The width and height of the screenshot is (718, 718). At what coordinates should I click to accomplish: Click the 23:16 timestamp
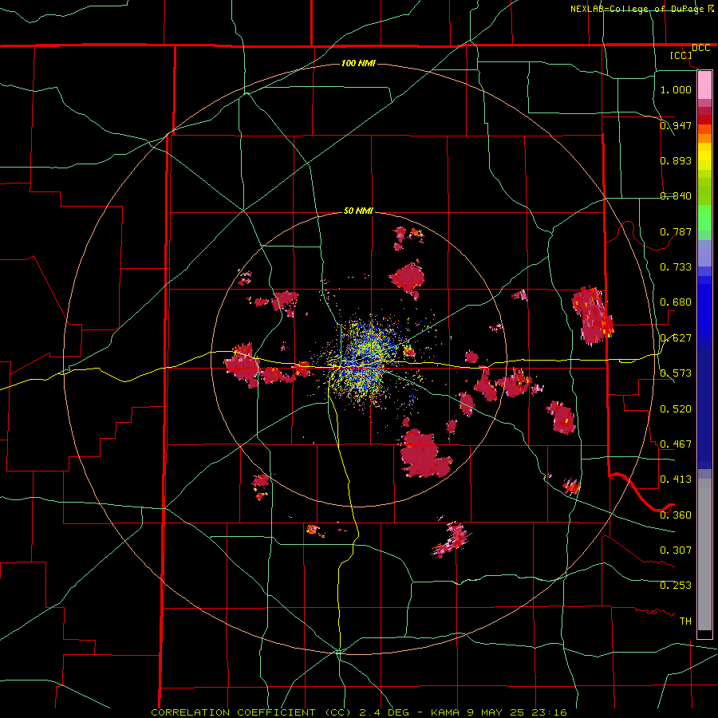549,712
